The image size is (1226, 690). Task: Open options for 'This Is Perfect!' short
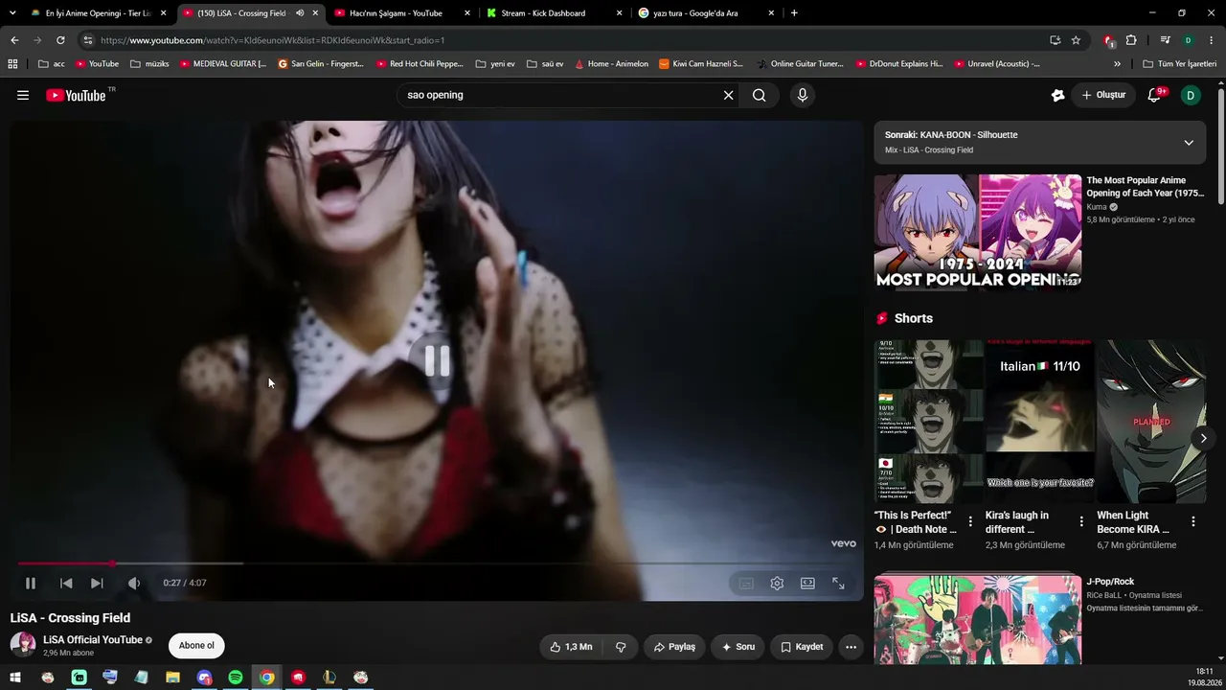coord(970,522)
